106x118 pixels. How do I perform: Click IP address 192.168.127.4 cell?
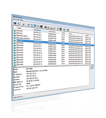tap(38, 40)
